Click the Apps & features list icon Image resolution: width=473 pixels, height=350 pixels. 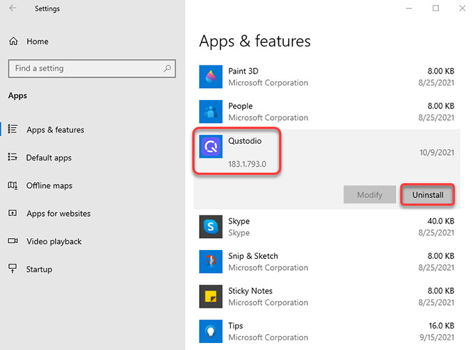click(13, 129)
